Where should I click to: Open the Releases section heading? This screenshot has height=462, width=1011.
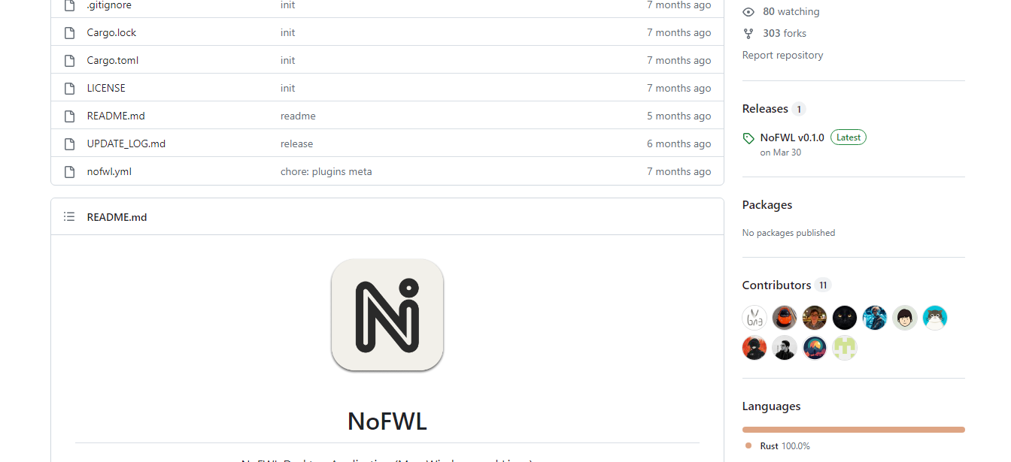765,109
